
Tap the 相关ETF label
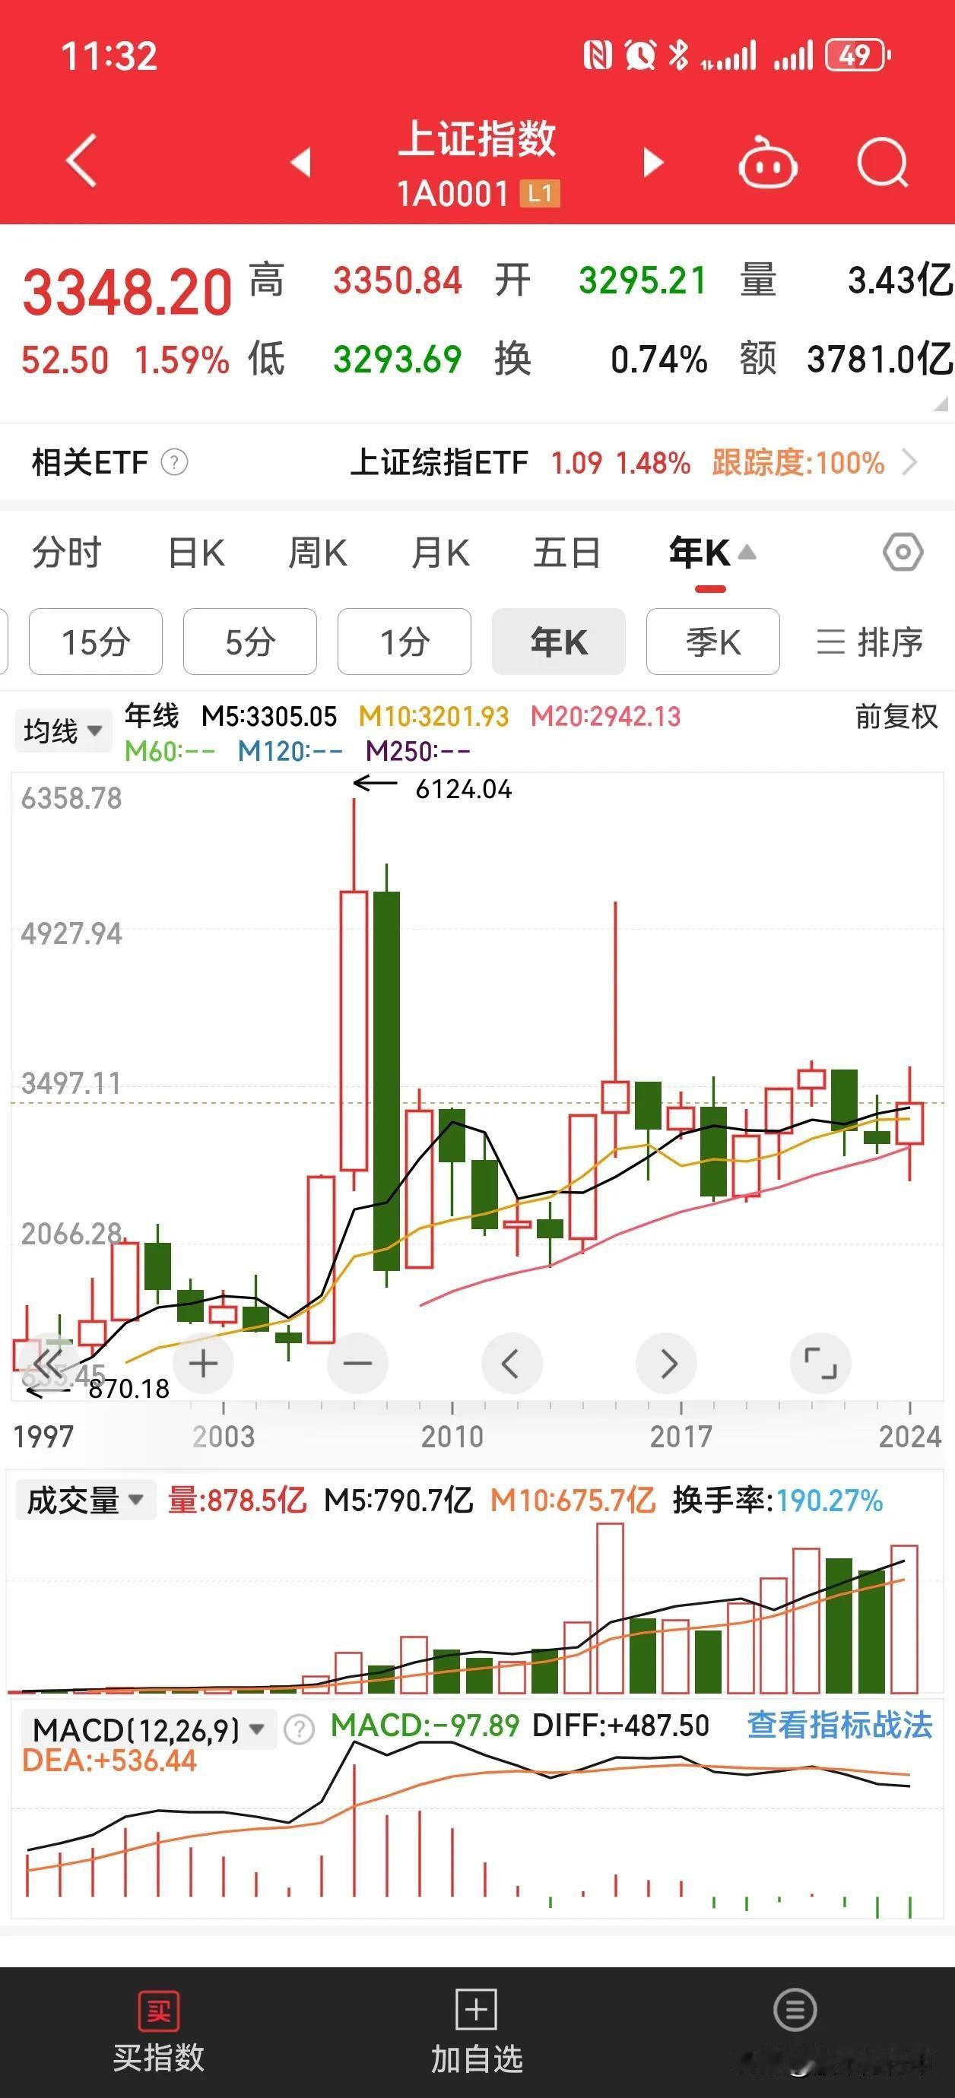point(90,463)
